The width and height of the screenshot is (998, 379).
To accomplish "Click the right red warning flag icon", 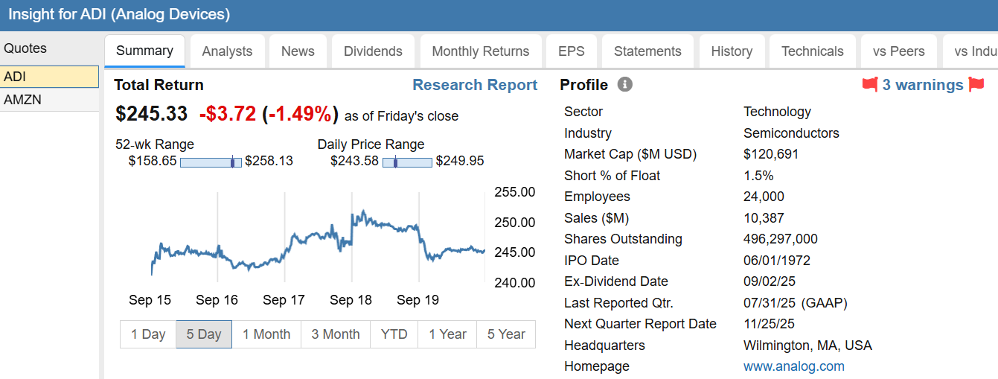I will pyautogui.click(x=976, y=85).
